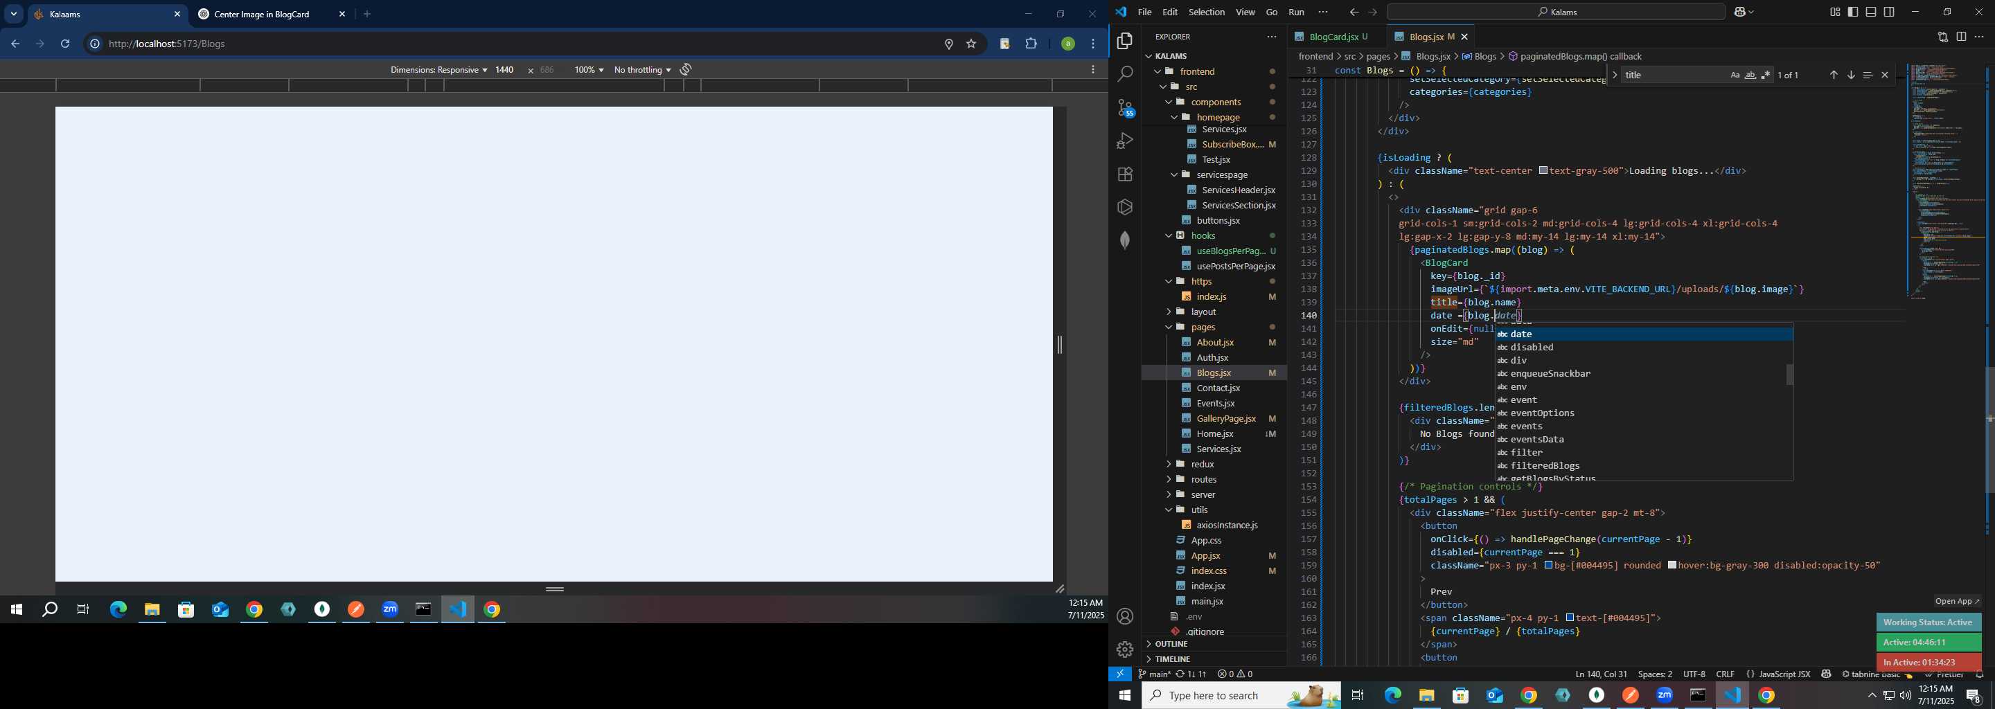Go to previous match in find widget

[1833, 75]
